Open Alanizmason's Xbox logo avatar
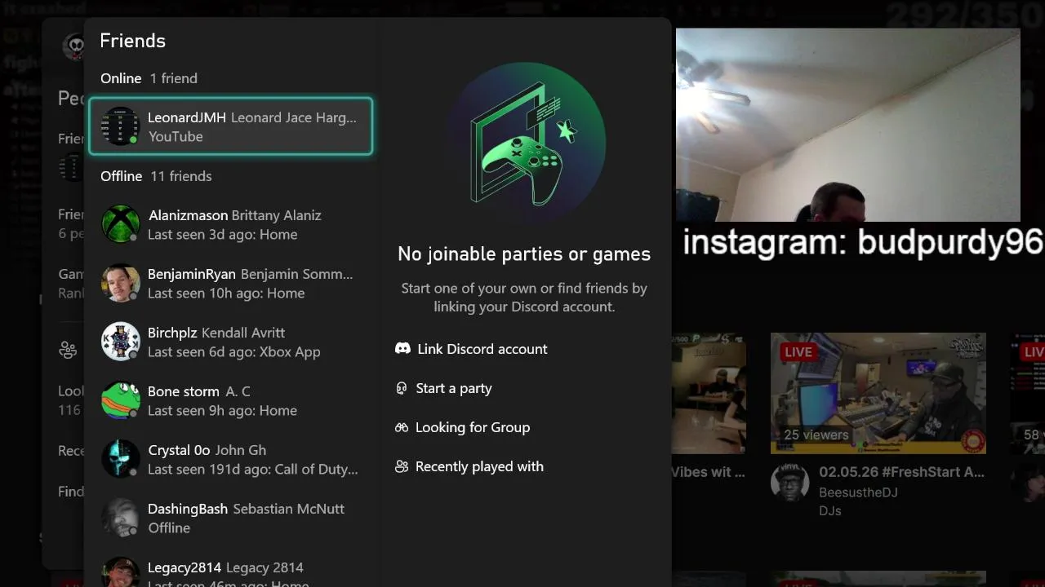Image resolution: width=1045 pixels, height=587 pixels. (120, 224)
